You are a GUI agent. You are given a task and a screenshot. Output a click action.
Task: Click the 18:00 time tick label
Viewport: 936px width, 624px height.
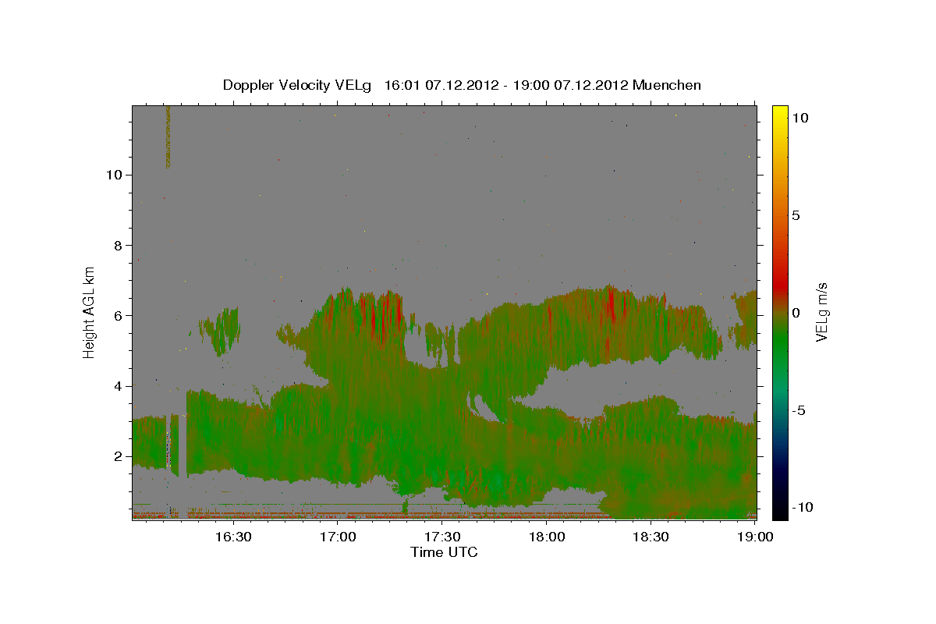547,537
